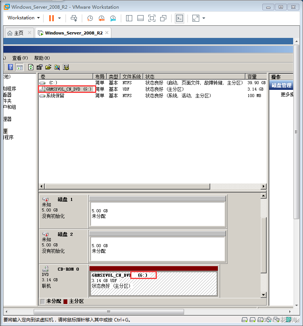Open the power options dropdown arrow
The image size is (303, 326).
tap(59, 18)
